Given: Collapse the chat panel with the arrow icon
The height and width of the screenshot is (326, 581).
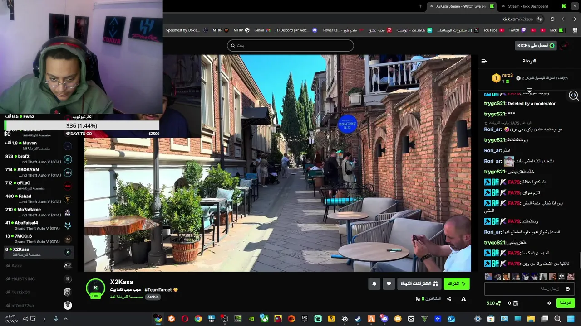Looking at the screenshot, I should click(x=484, y=61).
